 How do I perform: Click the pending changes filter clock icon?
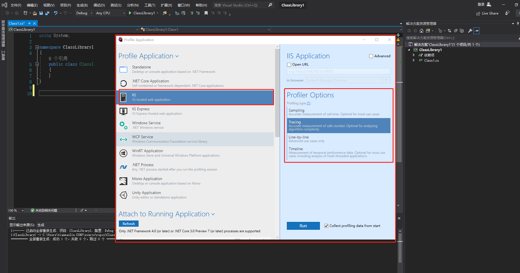(x=440, y=31)
